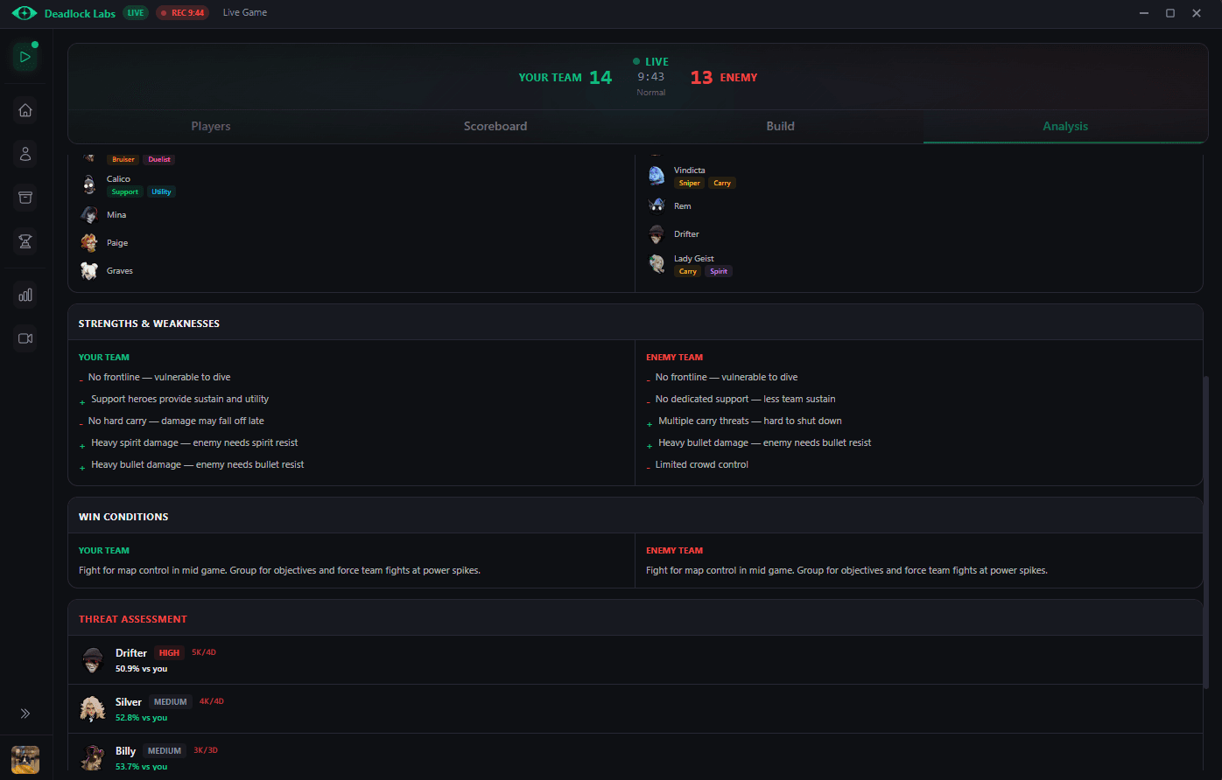This screenshot has width=1222, height=780.
Task: Click the LIVE status badge
Action: point(135,13)
